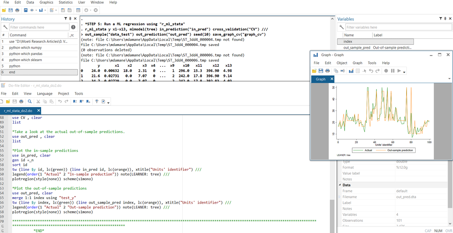Viewport: 453px width, 233px height.
Task: Print icon in main Stata toolbar
Action: 17,10
